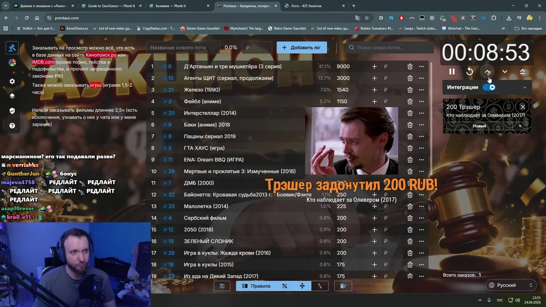Show hidden tray icons chevron

click(x=479, y=300)
